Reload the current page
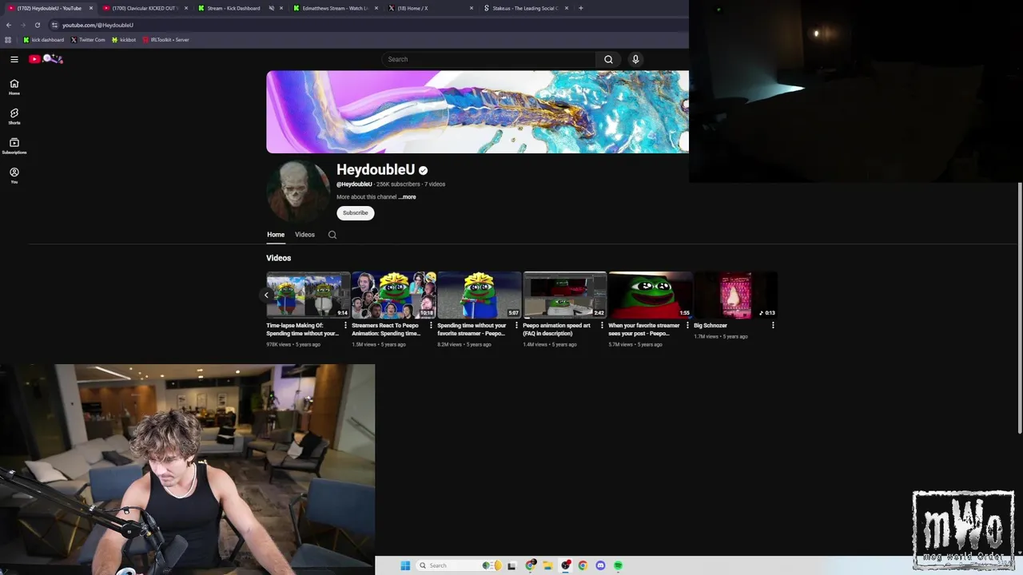This screenshot has width=1023, height=575. coord(37,25)
